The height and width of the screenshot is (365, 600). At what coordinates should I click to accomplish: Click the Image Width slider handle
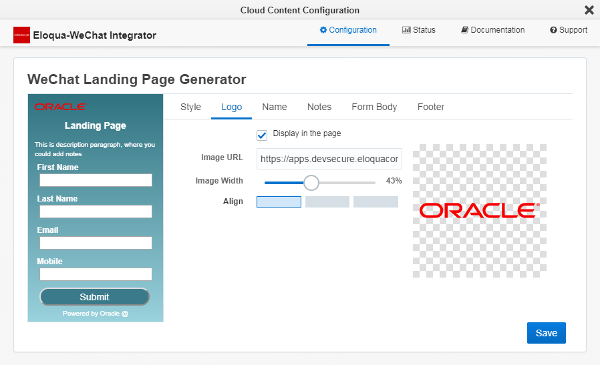(311, 183)
